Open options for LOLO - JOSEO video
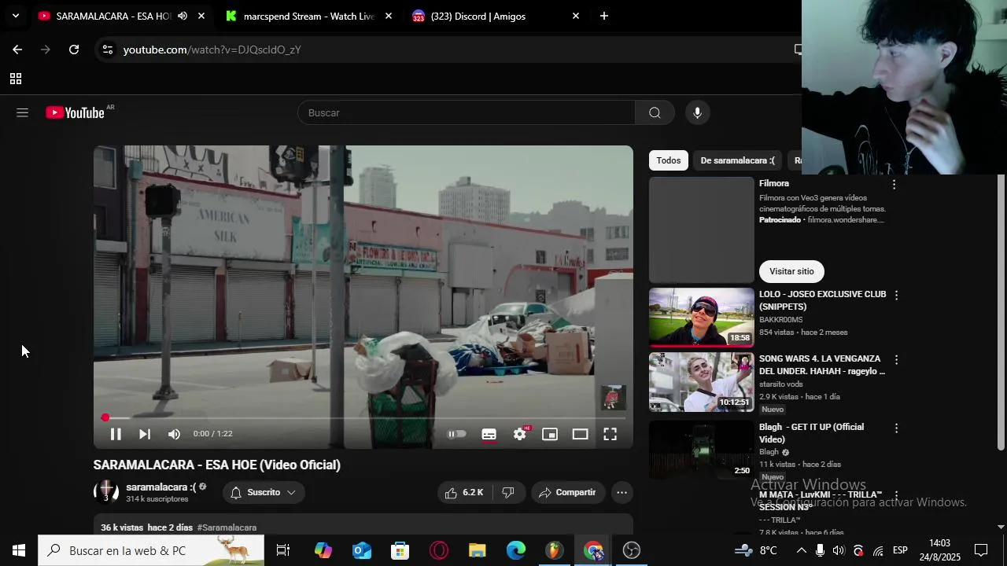Image resolution: width=1007 pixels, height=566 pixels. (x=896, y=296)
